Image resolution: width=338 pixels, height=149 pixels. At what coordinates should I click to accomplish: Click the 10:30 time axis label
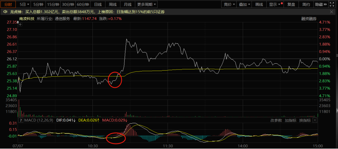click(92, 146)
